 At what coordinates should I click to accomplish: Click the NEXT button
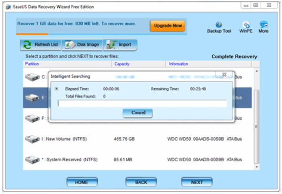(197, 182)
